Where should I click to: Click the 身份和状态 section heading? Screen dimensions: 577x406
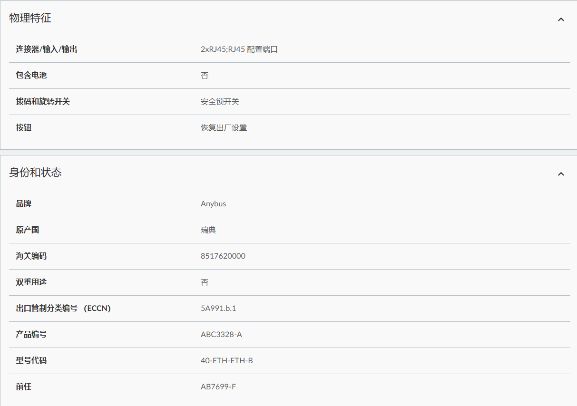[x=35, y=173]
